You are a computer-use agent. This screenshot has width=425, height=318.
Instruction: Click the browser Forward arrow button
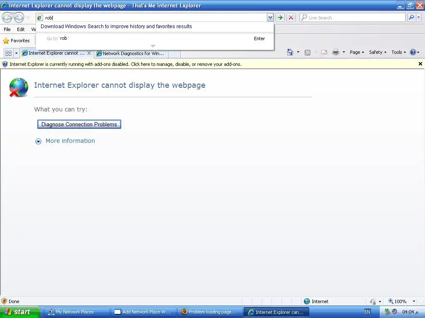tap(19, 17)
